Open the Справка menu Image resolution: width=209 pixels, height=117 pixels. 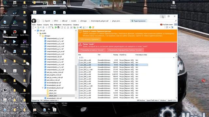[76, 25]
